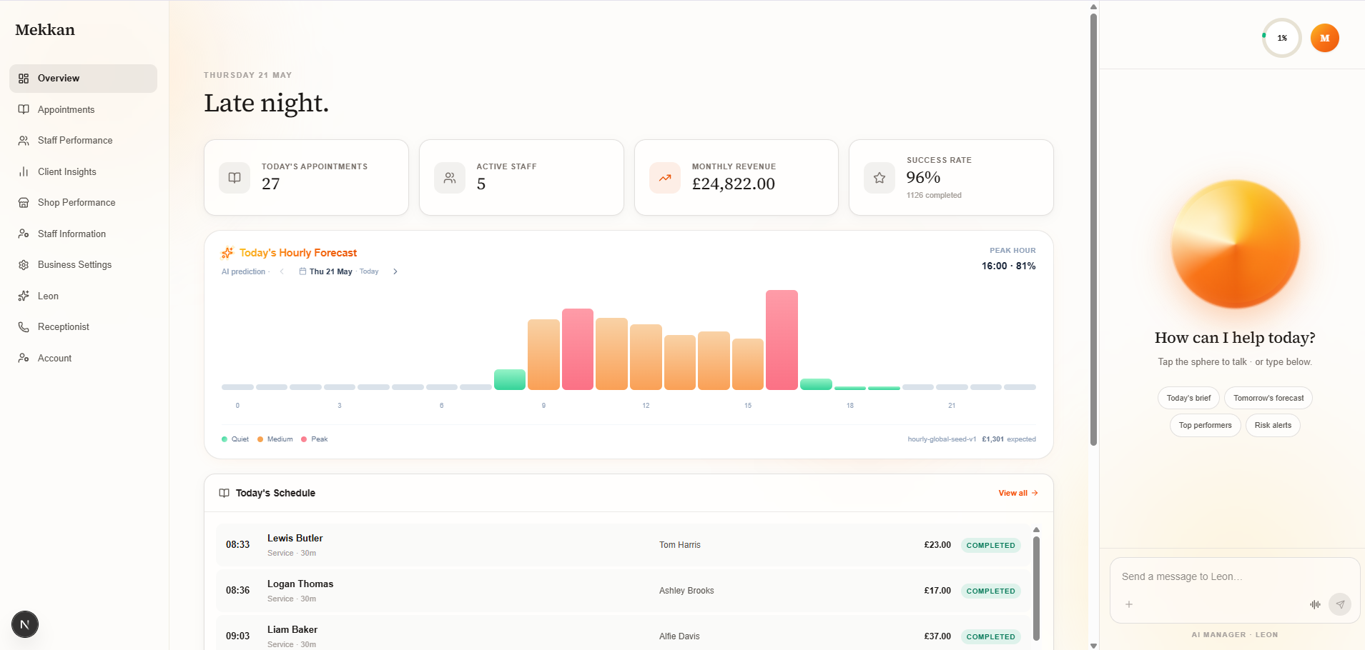
Task: Click the green quiet bar at 8:00
Action: pos(510,379)
